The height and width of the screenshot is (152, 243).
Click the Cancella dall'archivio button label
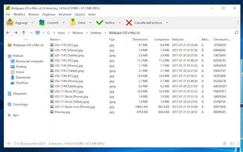[x=148, y=23]
